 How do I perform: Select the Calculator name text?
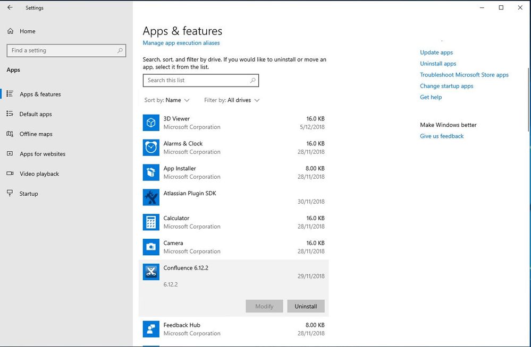[176, 218]
